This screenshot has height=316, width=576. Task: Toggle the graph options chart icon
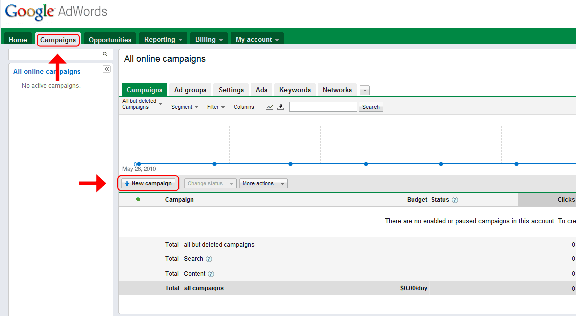pos(269,107)
